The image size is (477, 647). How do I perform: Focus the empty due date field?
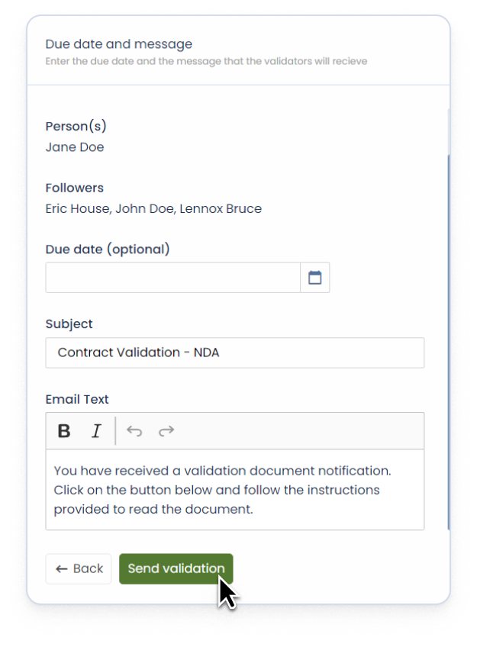(172, 278)
